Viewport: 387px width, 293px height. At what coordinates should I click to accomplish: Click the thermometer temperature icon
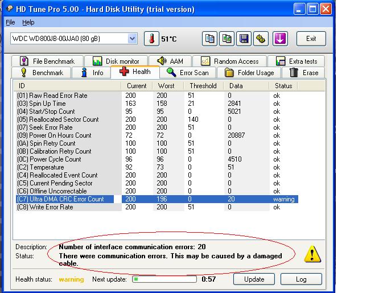click(151, 39)
